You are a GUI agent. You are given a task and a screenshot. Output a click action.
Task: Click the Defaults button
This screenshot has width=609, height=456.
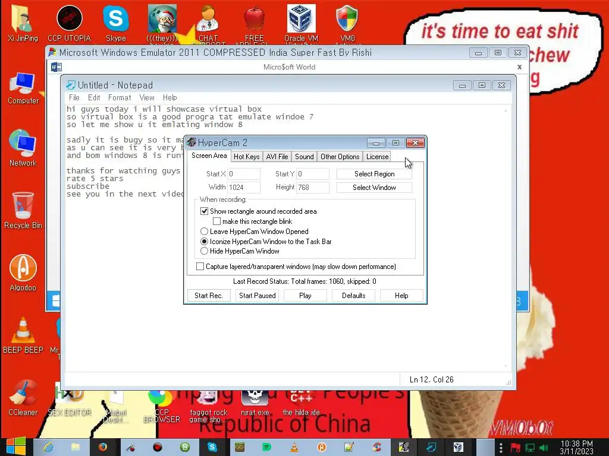pyautogui.click(x=353, y=296)
